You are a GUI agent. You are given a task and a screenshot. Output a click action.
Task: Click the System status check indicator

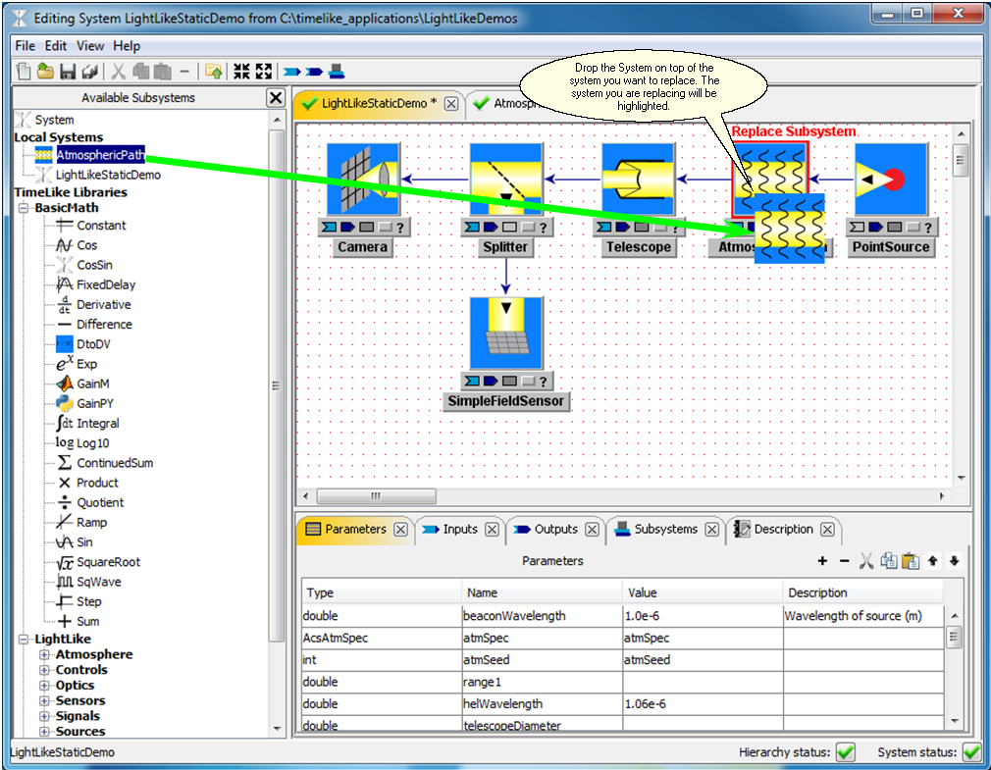(x=972, y=751)
